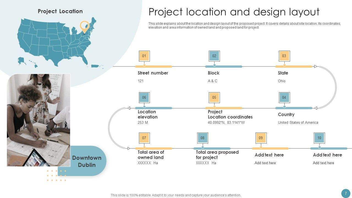Viewport: 352px width, 198px height.
Task: Select the small 'Add text here' below marker 09 heading
Action: (x=265, y=163)
